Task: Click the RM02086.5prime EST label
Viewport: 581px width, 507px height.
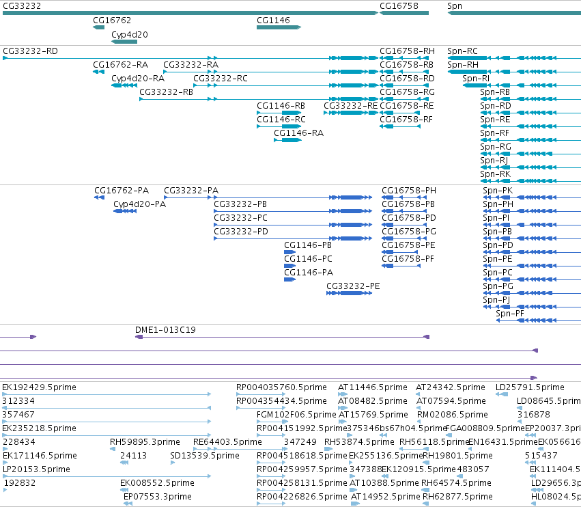Action: [x=453, y=415]
